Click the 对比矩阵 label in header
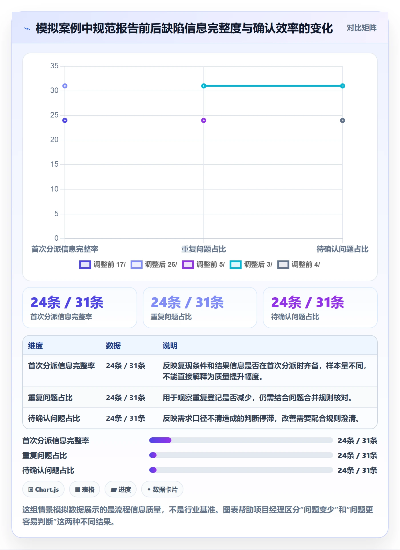This screenshot has width=400, height=550. [361, 28]
